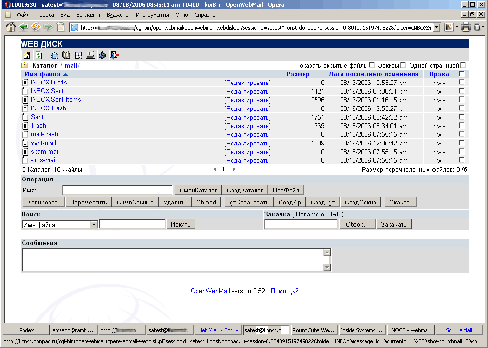The image size is (488, 348).
Task: Reload the page with the orange refresh icon
Action: point(36,27)
